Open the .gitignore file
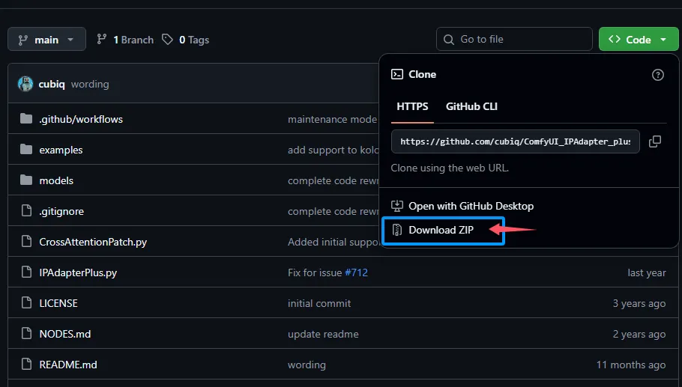Screen dimensions: 682x387 click(x=61, y=211)
